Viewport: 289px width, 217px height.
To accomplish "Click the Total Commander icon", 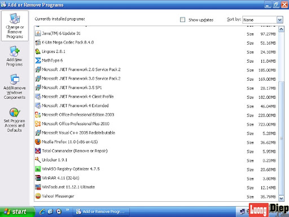I will (x=38, y=151).
